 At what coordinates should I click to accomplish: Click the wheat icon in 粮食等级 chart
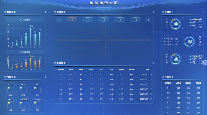pos(189,41)
